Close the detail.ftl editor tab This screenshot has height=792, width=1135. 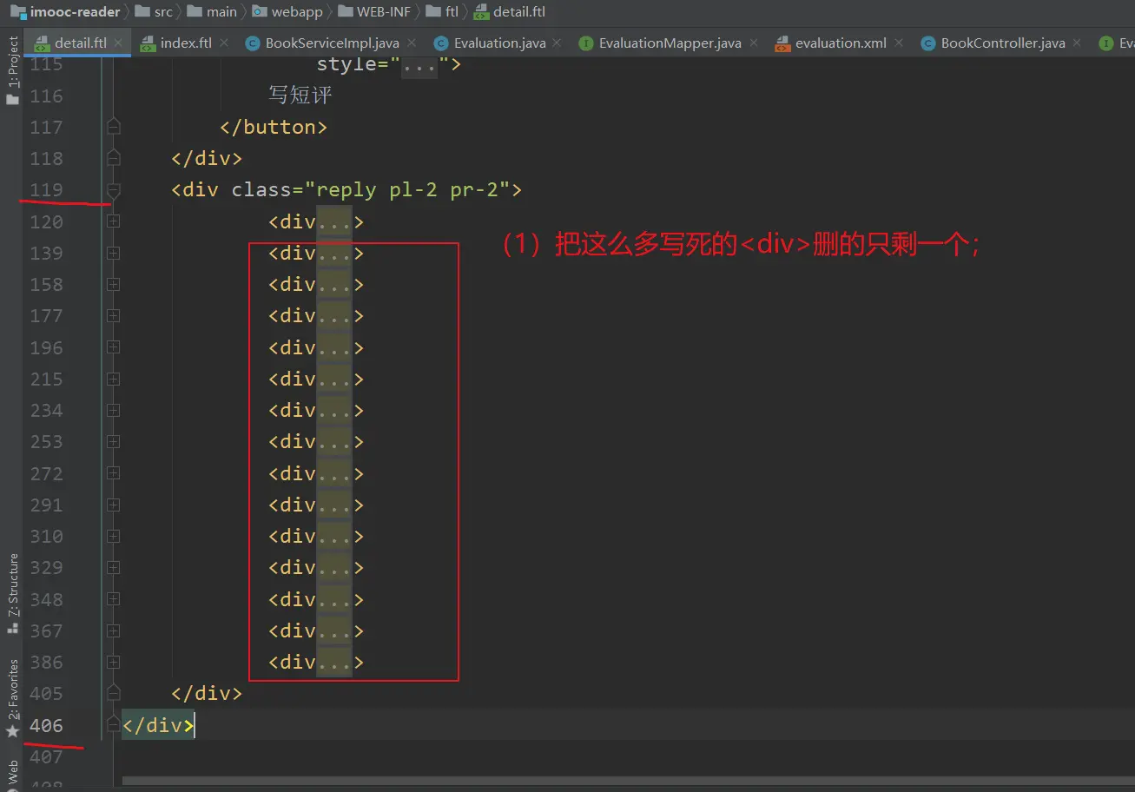click(118, 43)
